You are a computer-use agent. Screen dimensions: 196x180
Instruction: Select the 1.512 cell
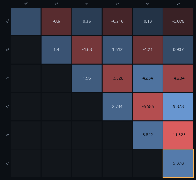(117, 50)
